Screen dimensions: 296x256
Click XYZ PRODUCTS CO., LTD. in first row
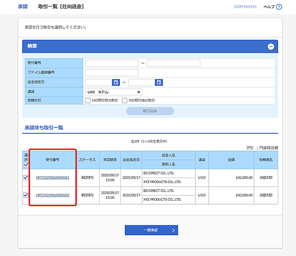(x=162, y=182)
